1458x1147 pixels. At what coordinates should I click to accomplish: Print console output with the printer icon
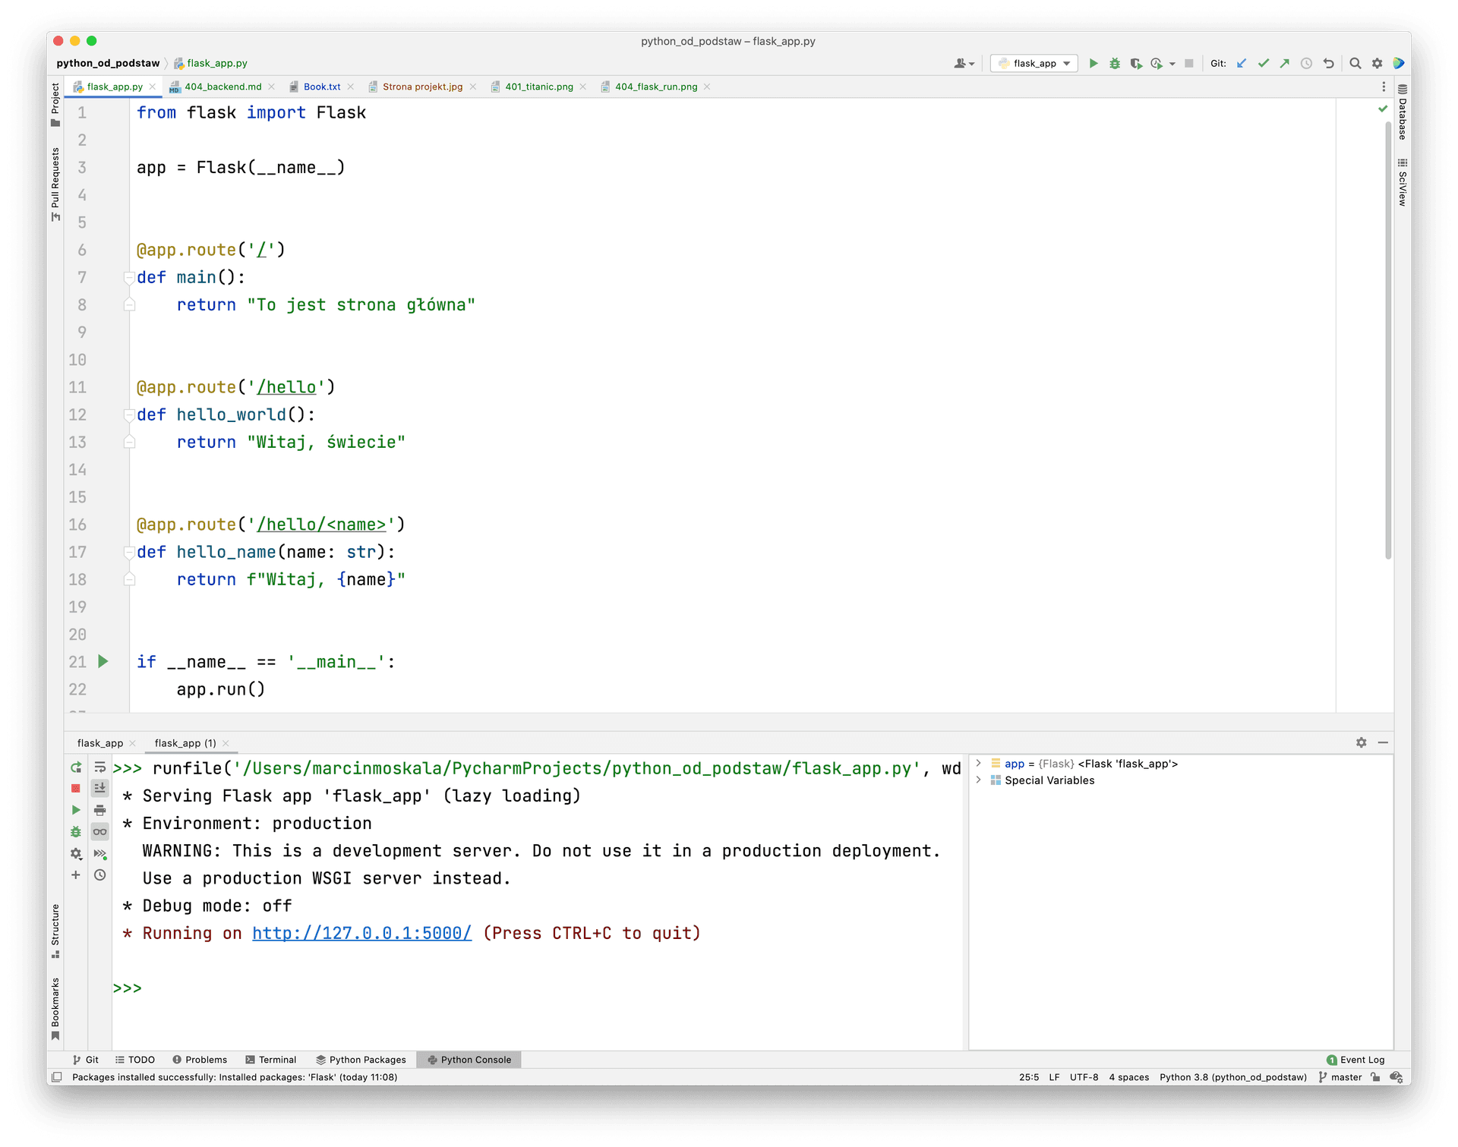[99, 810]
